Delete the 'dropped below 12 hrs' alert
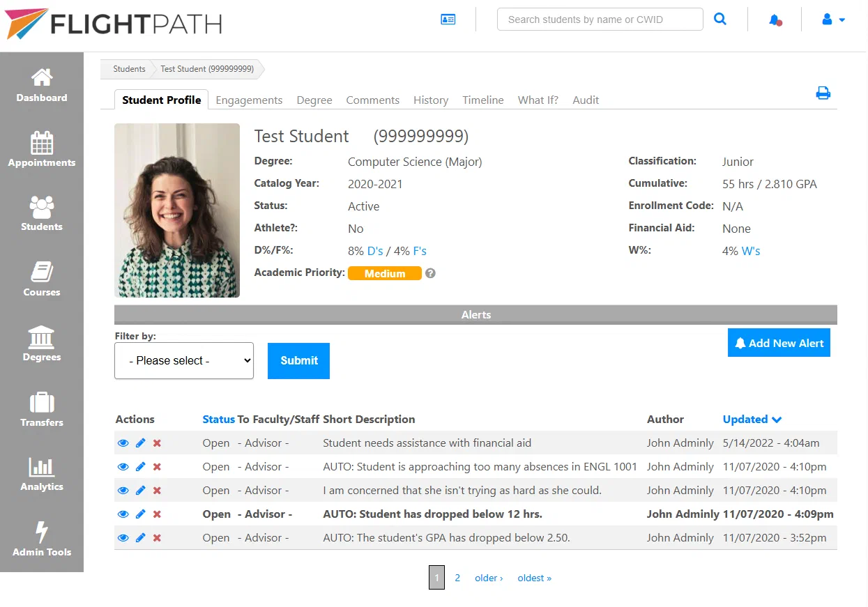868x607 pixels. [x=157, y=514]
